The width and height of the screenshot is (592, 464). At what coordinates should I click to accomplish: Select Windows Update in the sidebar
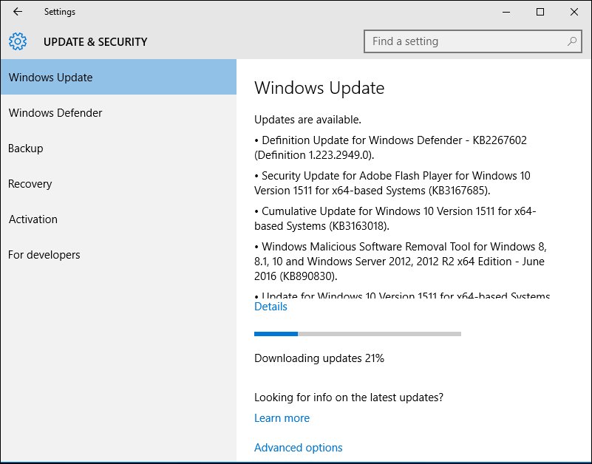118,77
